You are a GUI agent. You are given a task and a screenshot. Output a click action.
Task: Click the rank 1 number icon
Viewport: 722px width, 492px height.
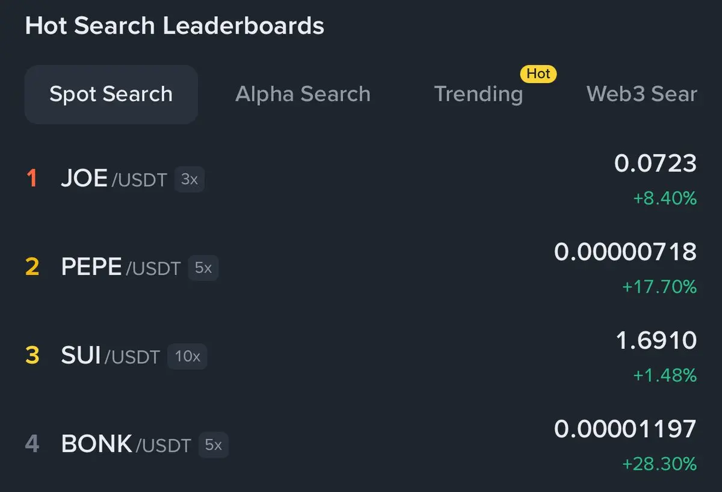click(x=32, y=179)
